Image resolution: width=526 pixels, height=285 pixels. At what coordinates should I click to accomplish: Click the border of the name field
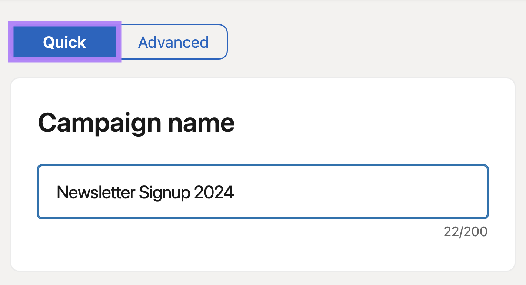(263, 165)
